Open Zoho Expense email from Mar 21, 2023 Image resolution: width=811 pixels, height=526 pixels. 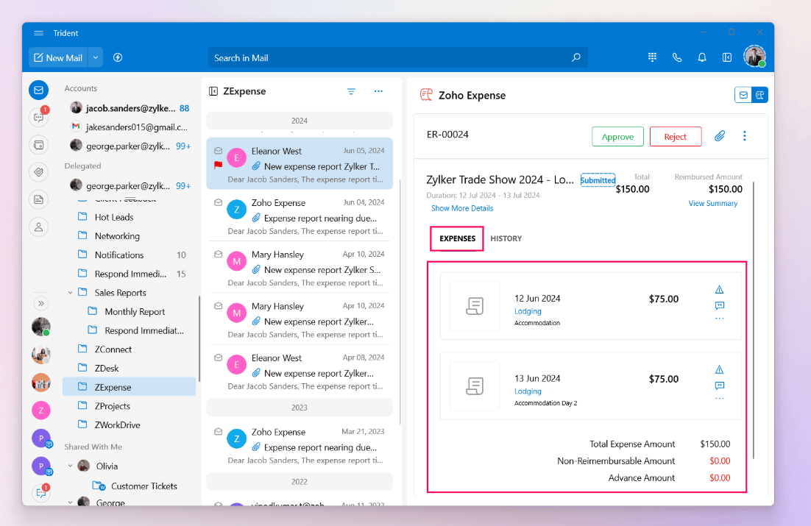300,445
